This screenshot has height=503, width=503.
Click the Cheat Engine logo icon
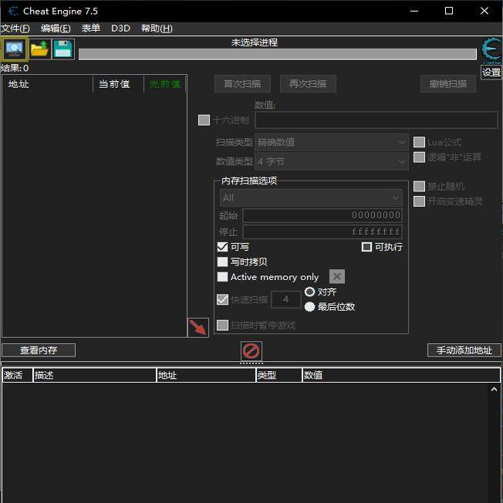click(x=491, y=50)
